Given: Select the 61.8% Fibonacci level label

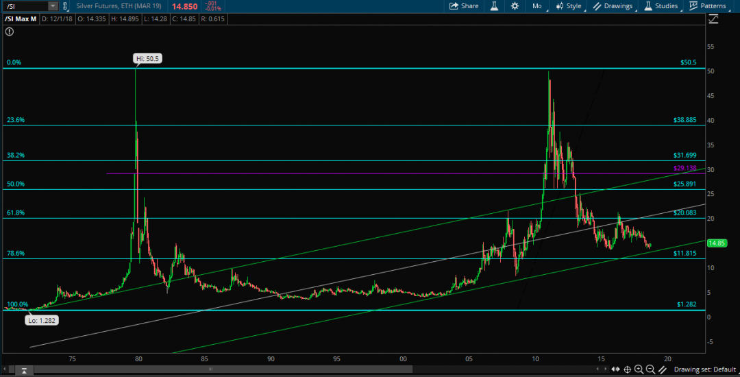Looking at the screenshot, I should [16, 212].
